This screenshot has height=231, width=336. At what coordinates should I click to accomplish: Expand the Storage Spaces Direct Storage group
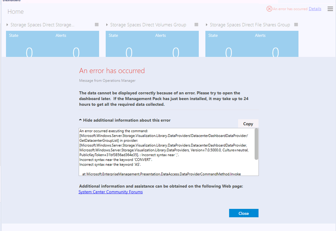7,25
